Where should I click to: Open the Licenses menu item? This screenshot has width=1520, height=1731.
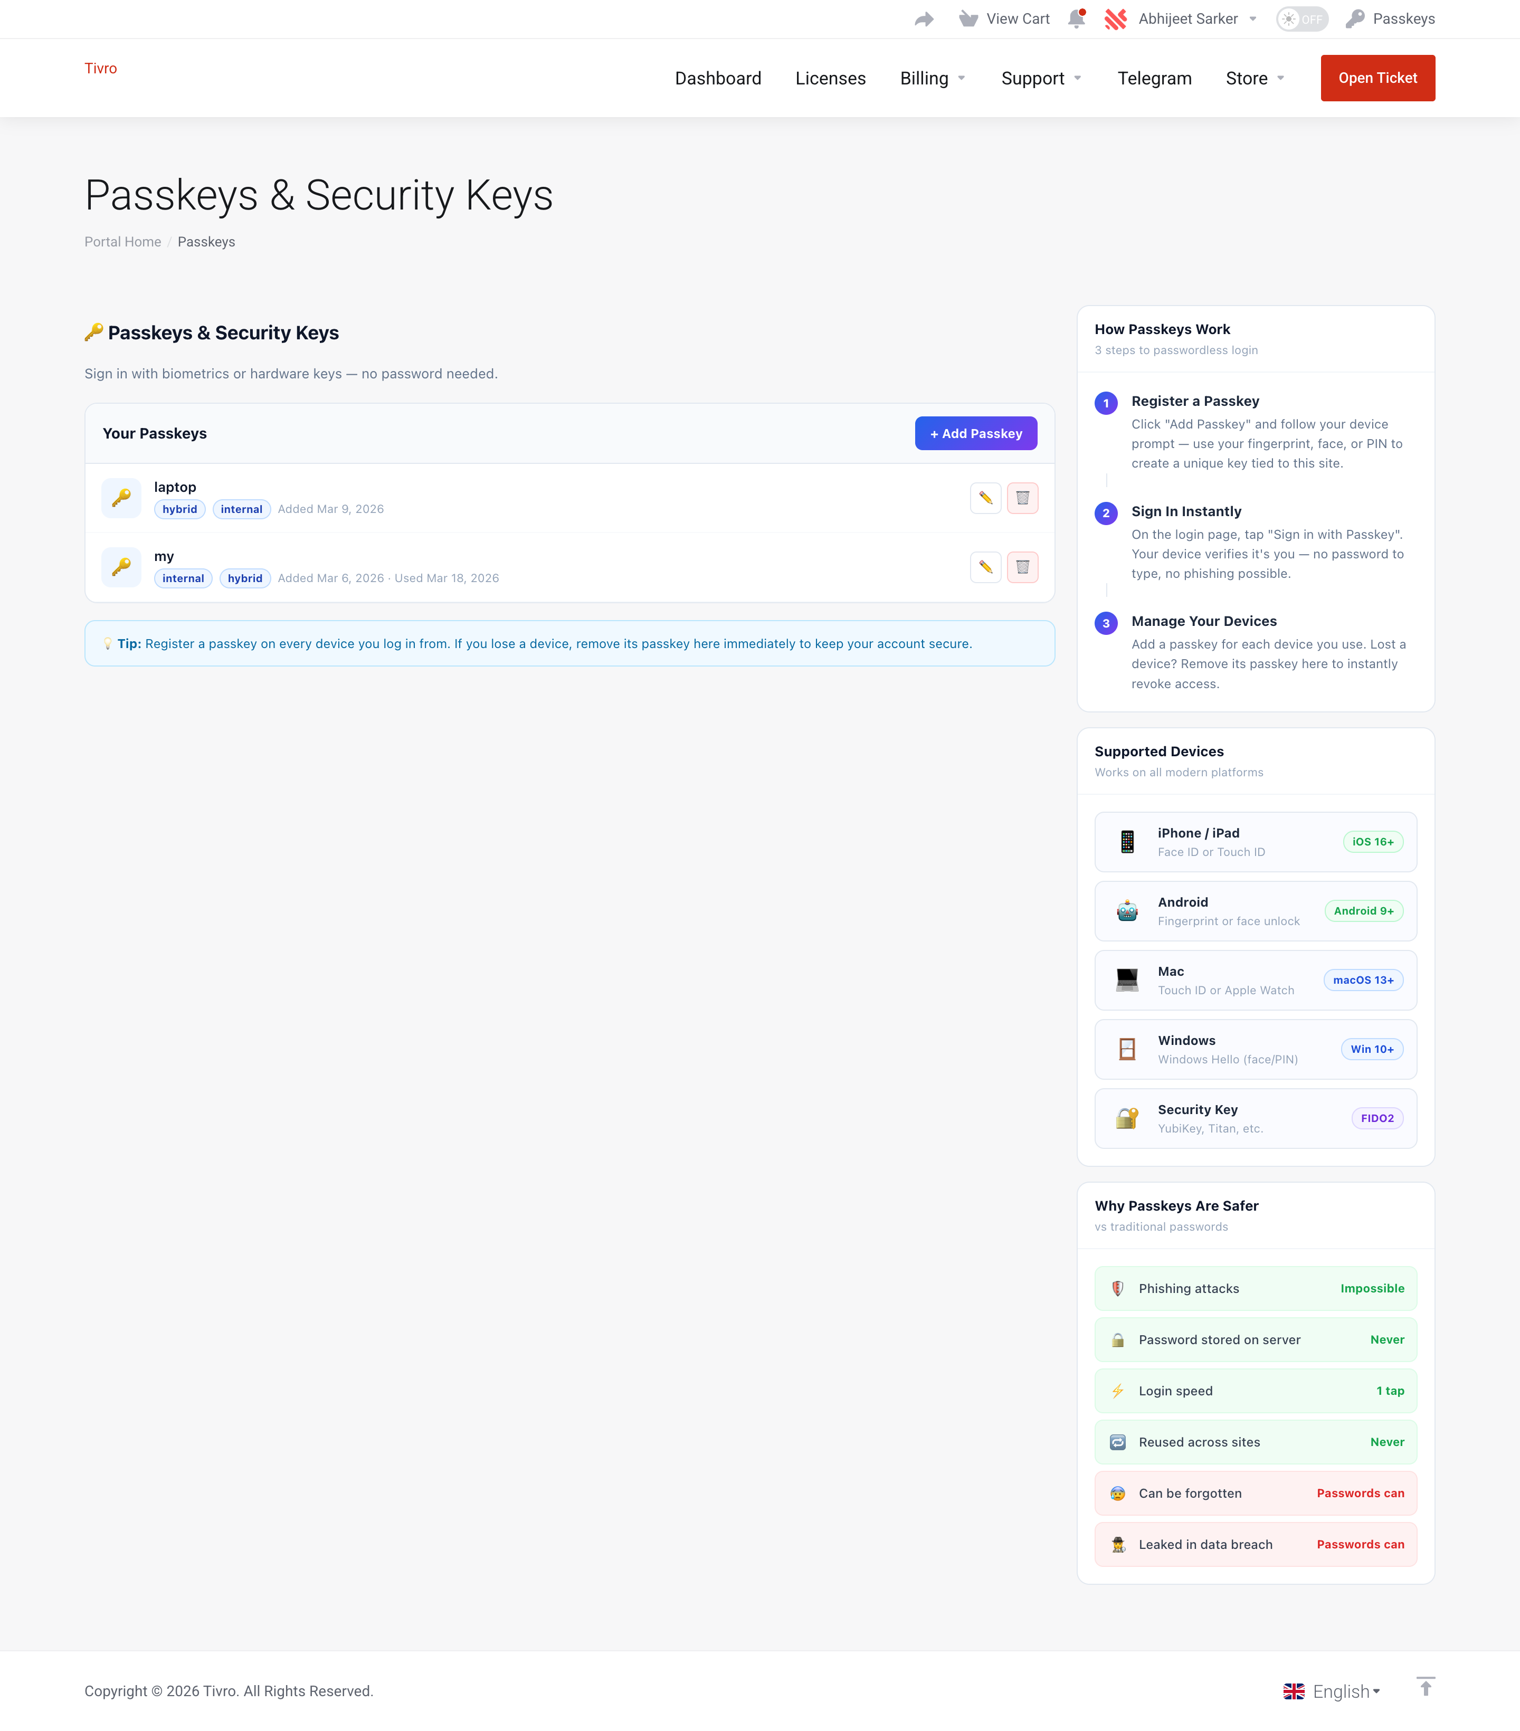[830, 78]
